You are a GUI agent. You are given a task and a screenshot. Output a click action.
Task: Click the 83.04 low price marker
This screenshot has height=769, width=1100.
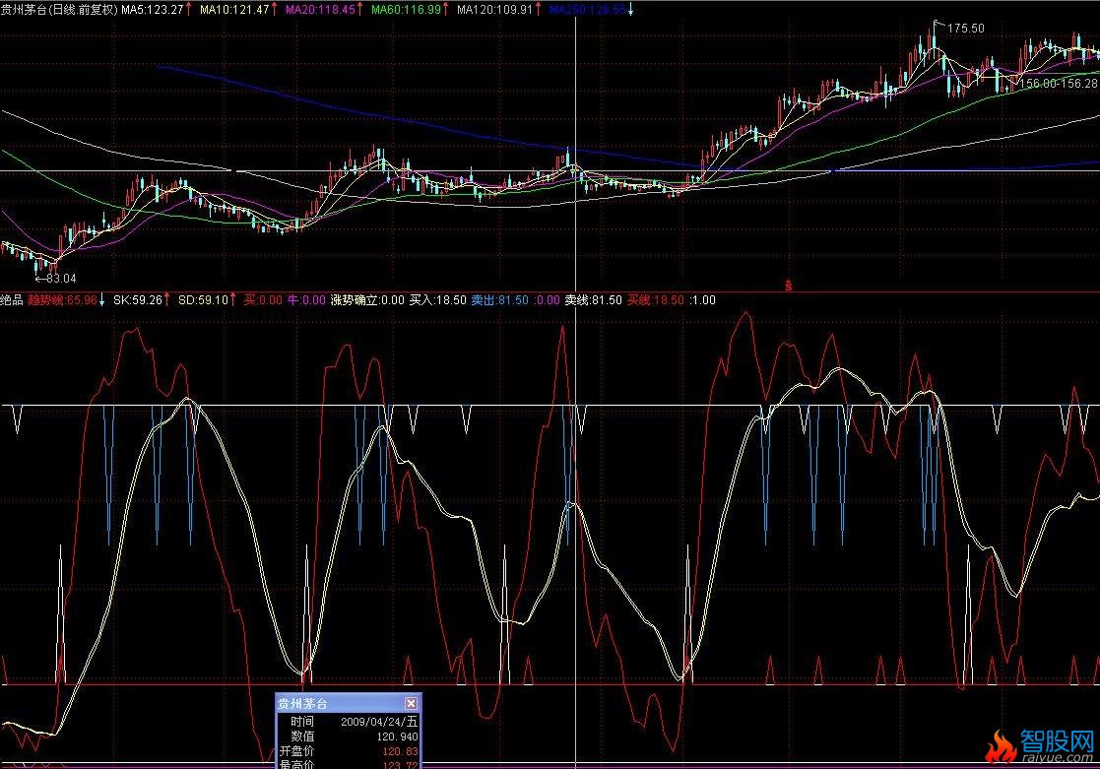[x=55, y=279]
